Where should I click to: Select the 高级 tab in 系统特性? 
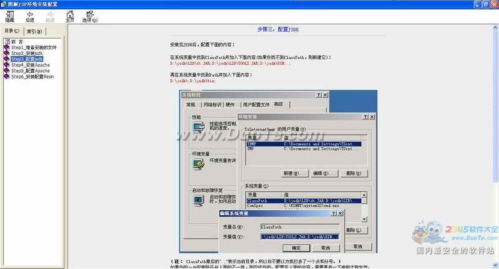tap(278, 104)
